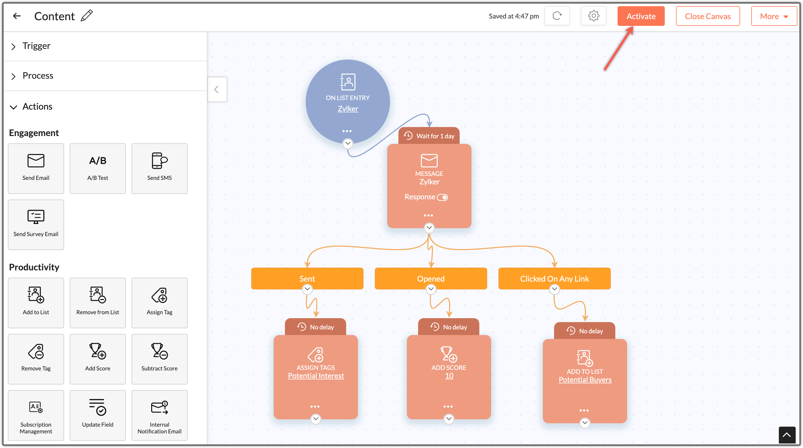Choose the Update Field action
Viewport: 803px width, 448px height.
coord(97,415)
